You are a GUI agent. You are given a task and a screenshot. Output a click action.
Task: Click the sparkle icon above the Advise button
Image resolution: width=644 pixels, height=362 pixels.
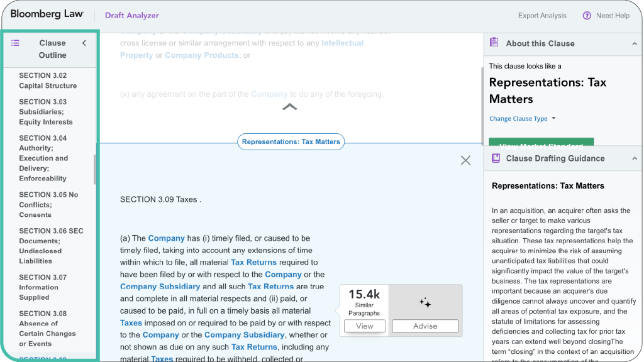click(x=426, y=302)
